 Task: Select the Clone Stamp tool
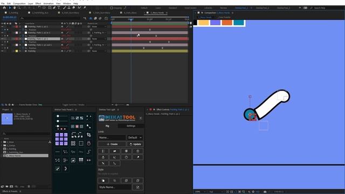pyautogui.click(x=69, y=8)
